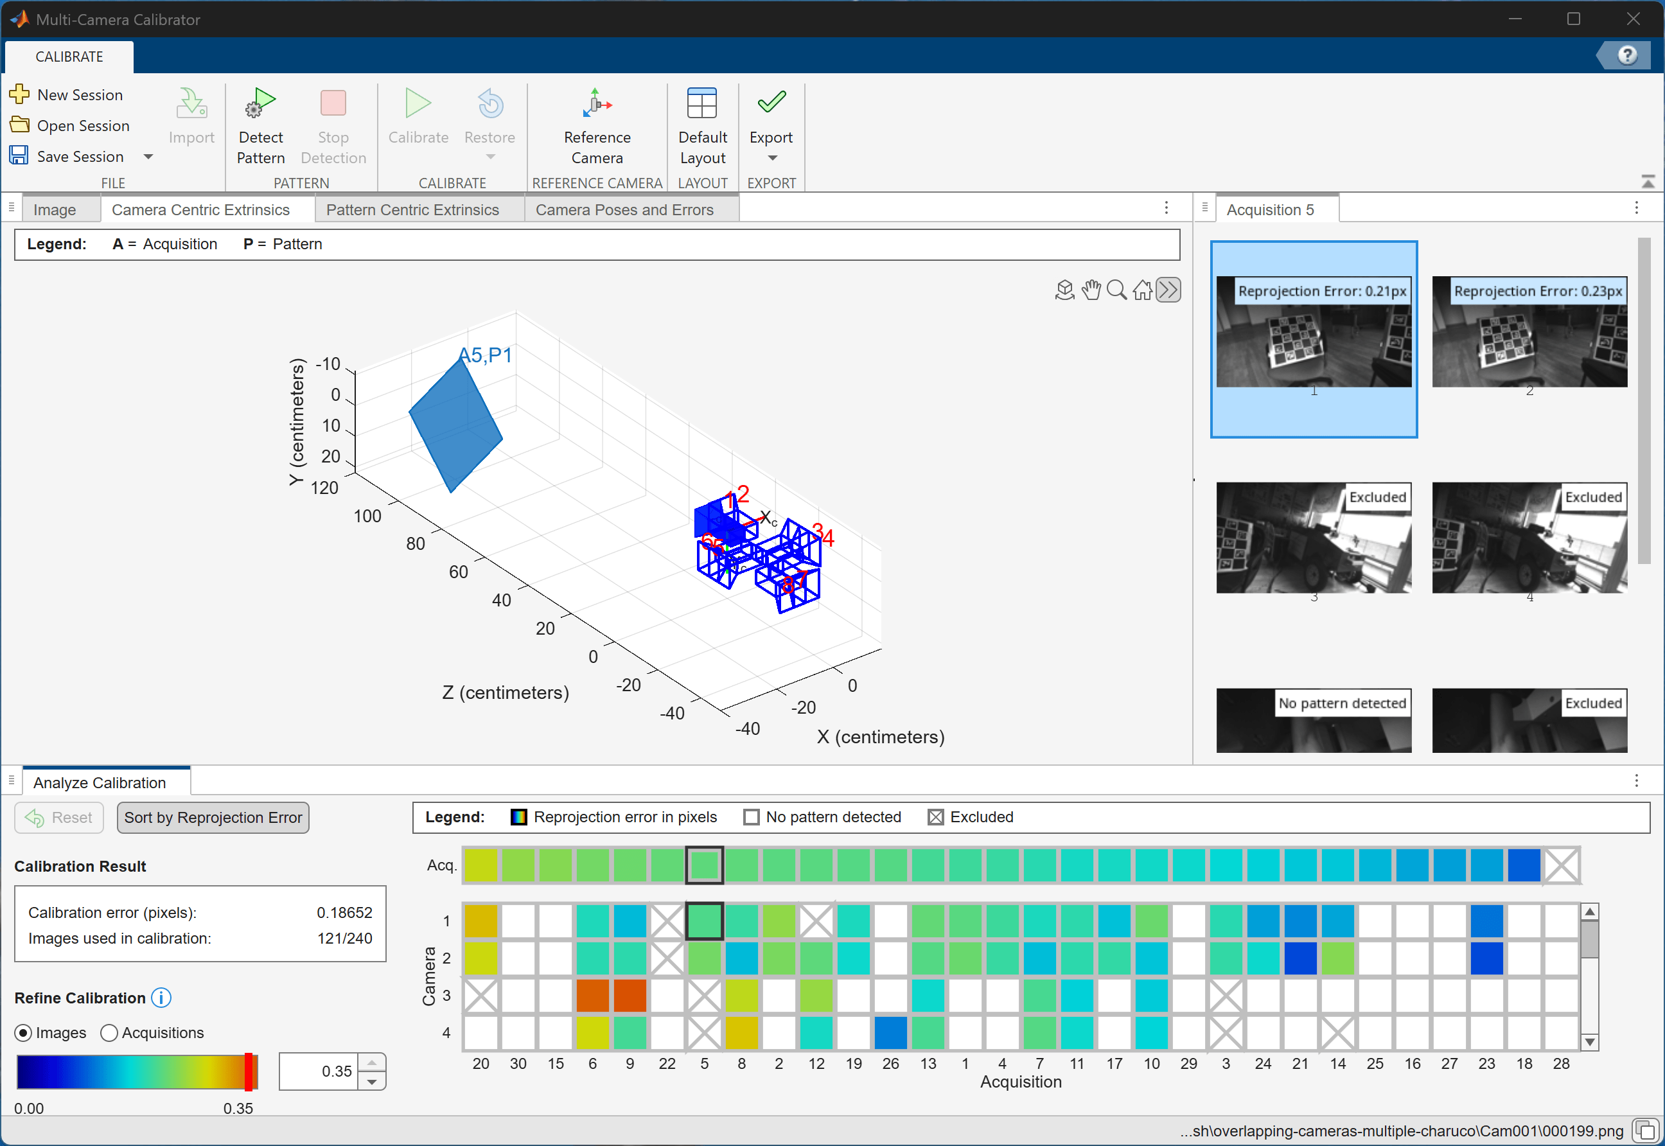The image size is (1665, 1146).
Task: Click the heatmap scrollbar down arrow
Action: pos(1590,1042)
